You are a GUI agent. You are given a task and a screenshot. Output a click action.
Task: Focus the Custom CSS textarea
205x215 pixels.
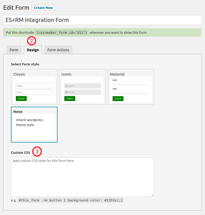(82, 177)
